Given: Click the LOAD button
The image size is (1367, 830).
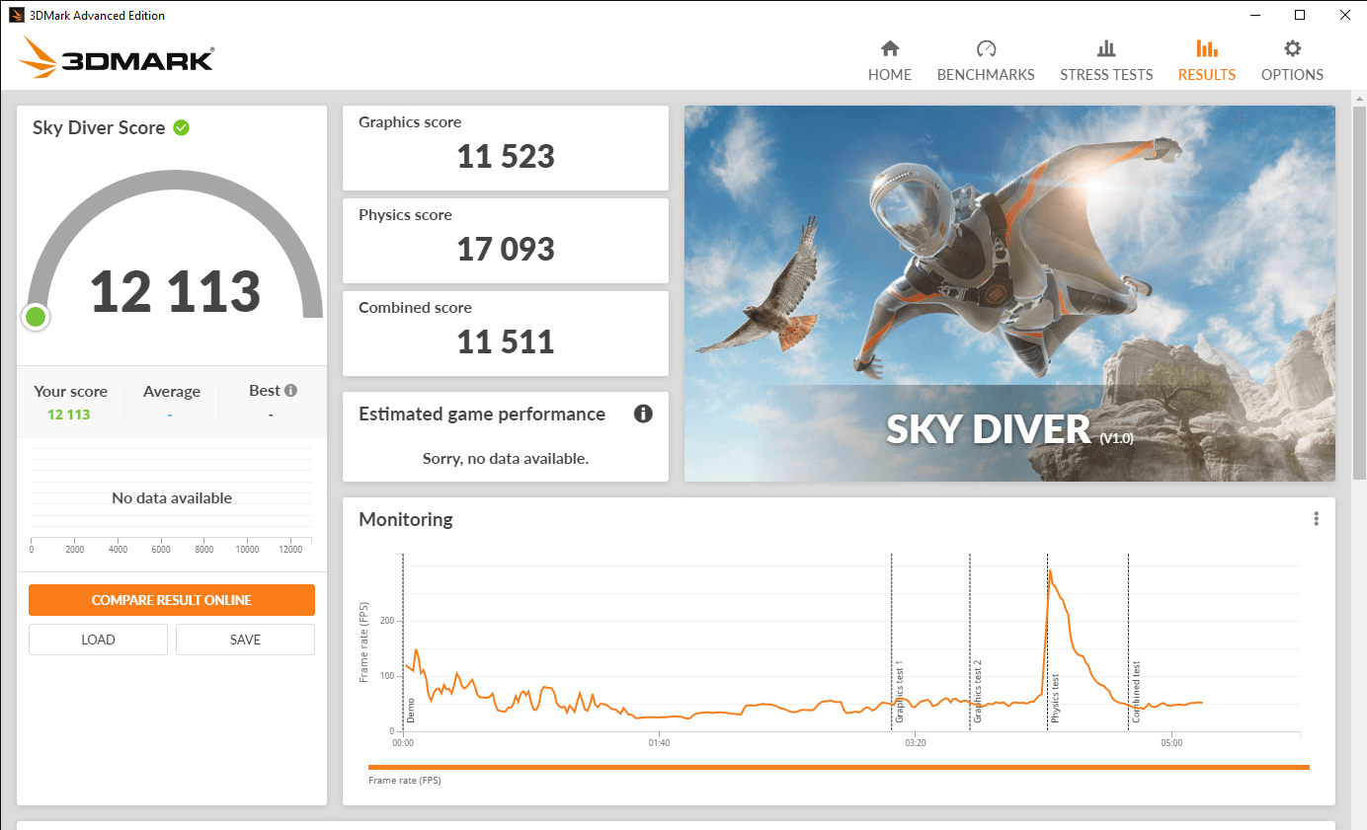Looking at the screenshot, I should pos(98,640).
